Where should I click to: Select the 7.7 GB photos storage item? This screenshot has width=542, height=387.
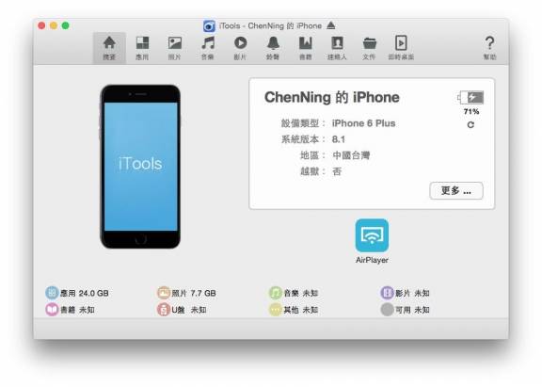coord(186,293)
